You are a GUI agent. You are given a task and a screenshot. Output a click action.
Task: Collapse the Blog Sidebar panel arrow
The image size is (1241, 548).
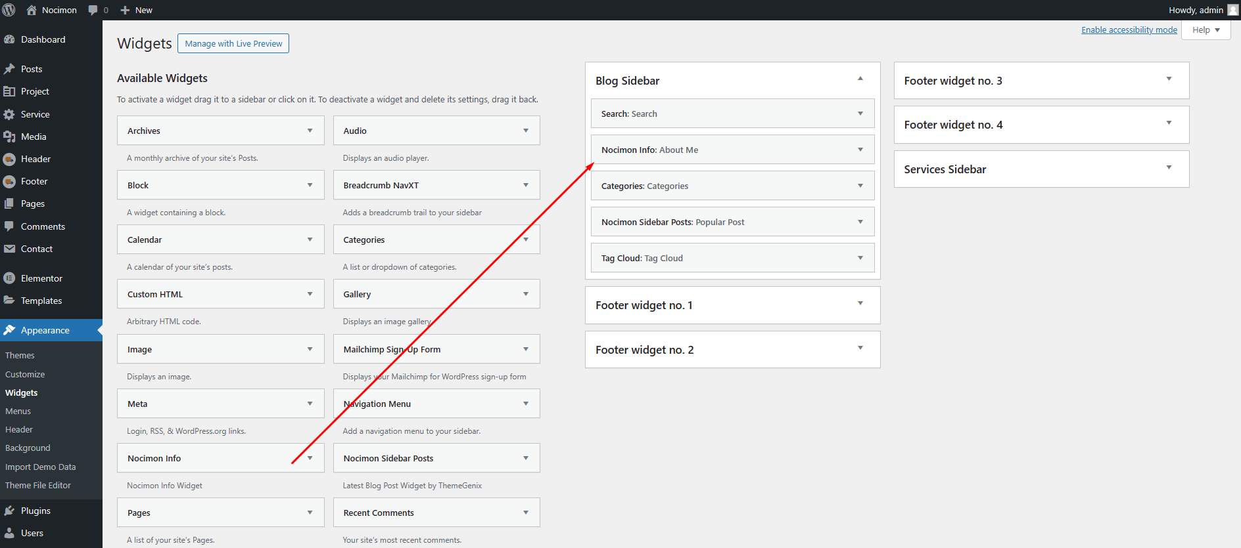[860, 79]
